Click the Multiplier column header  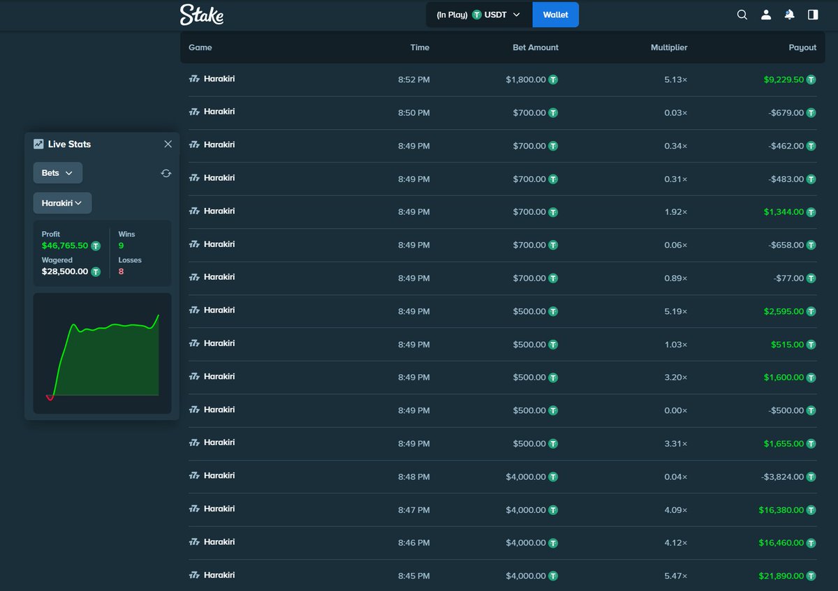coord(669,47)
